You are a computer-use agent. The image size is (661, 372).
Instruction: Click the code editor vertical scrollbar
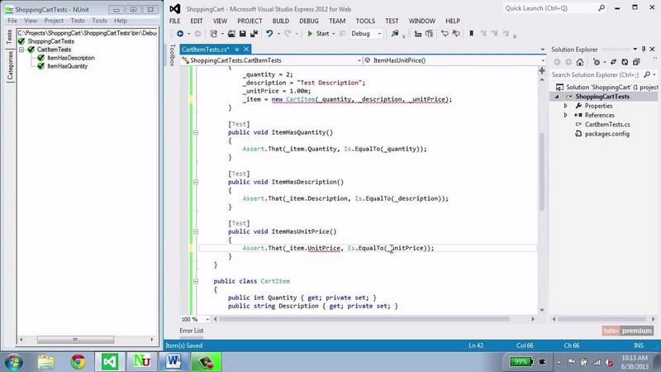click(x=542, y=171)
